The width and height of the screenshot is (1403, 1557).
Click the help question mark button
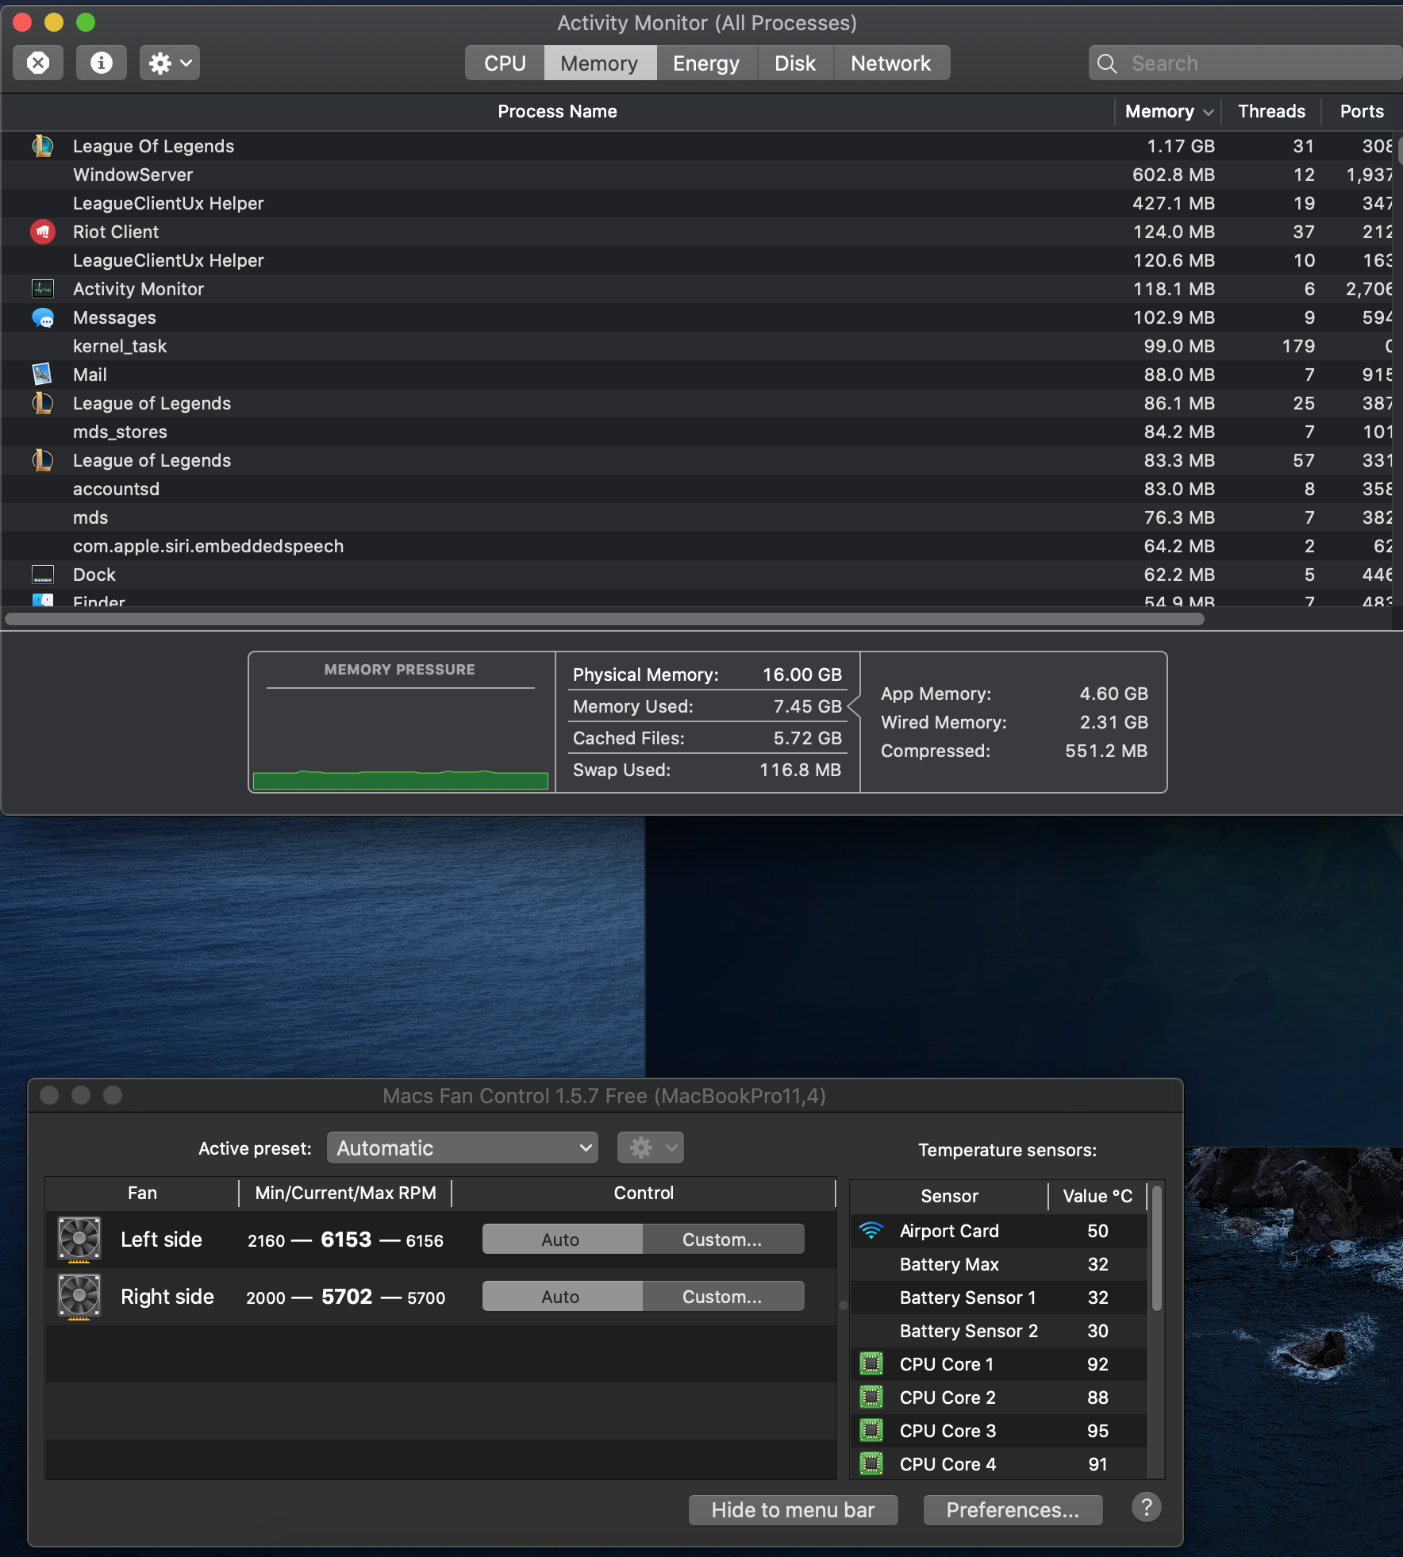pyautogui.click(x=1147, y=1507)
